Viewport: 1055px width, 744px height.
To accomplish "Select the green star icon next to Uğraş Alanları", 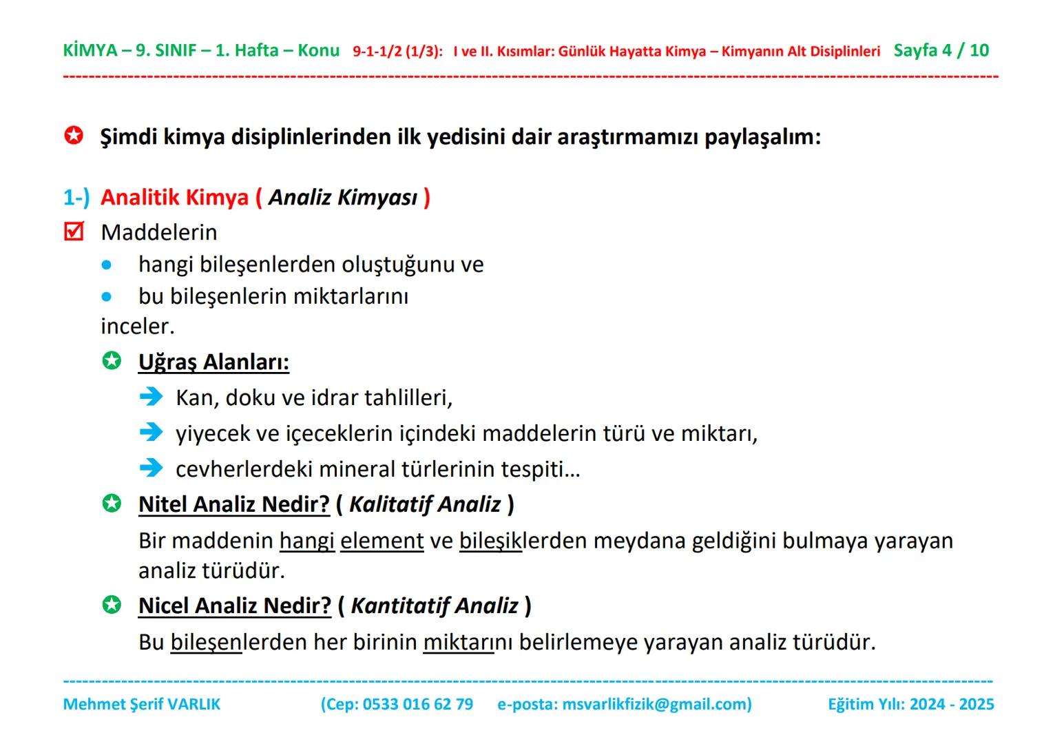I will click(112, 360).
